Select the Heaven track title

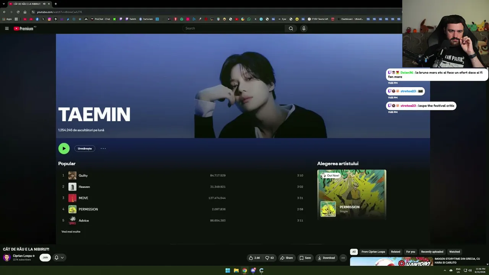[84, 187]
